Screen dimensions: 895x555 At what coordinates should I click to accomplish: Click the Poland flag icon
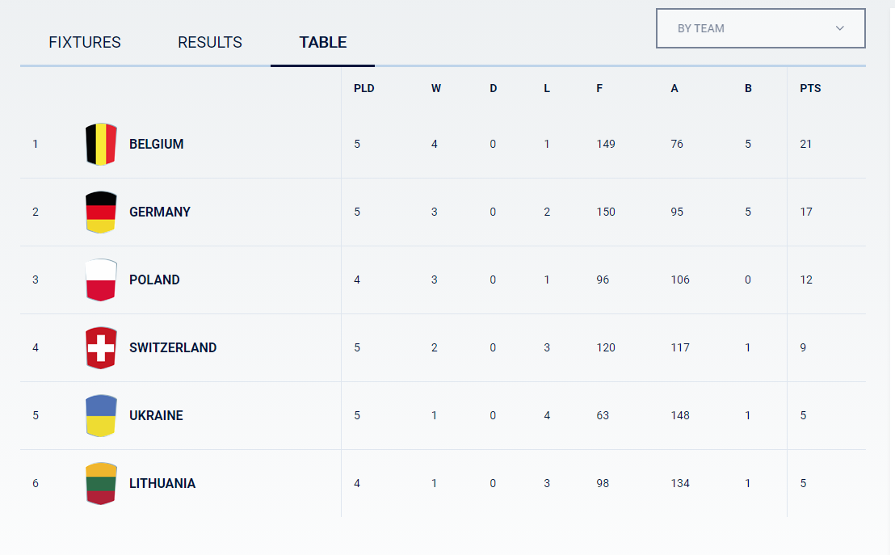[x=101, y=280]
